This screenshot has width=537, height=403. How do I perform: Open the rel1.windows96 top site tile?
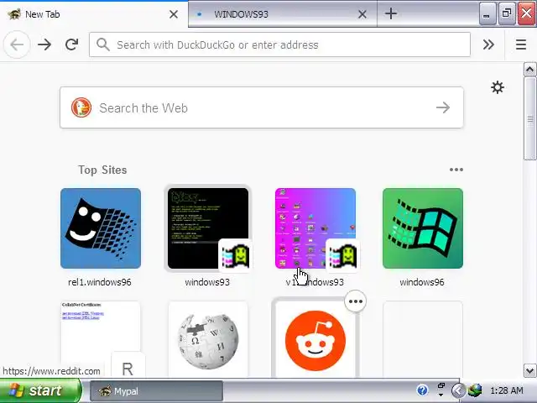point(101,228)
